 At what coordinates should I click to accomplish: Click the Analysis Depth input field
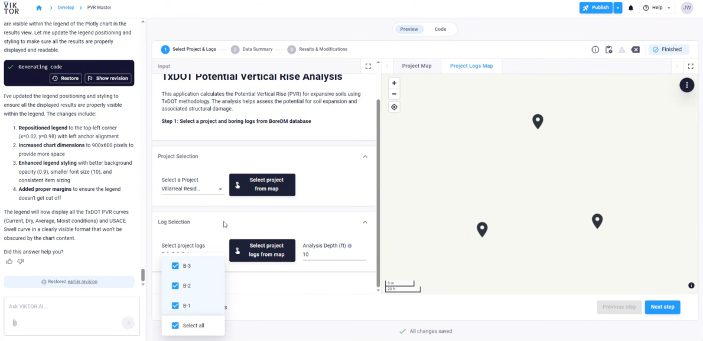(334, 255)
